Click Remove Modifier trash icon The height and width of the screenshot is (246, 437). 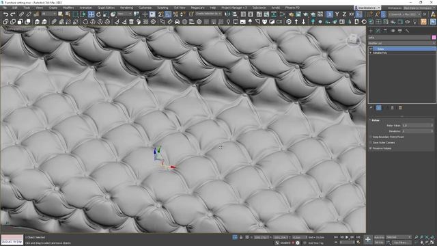pyautogui.click(x=393, y=108)
